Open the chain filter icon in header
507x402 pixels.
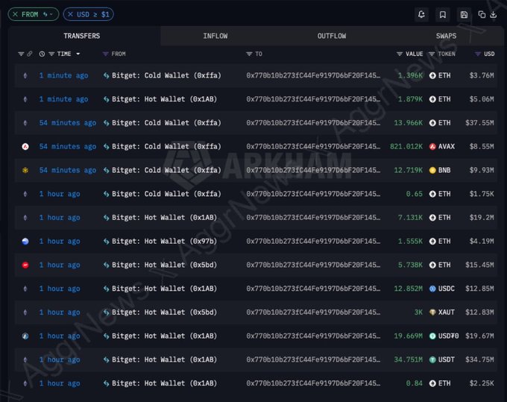click(21, 54)
